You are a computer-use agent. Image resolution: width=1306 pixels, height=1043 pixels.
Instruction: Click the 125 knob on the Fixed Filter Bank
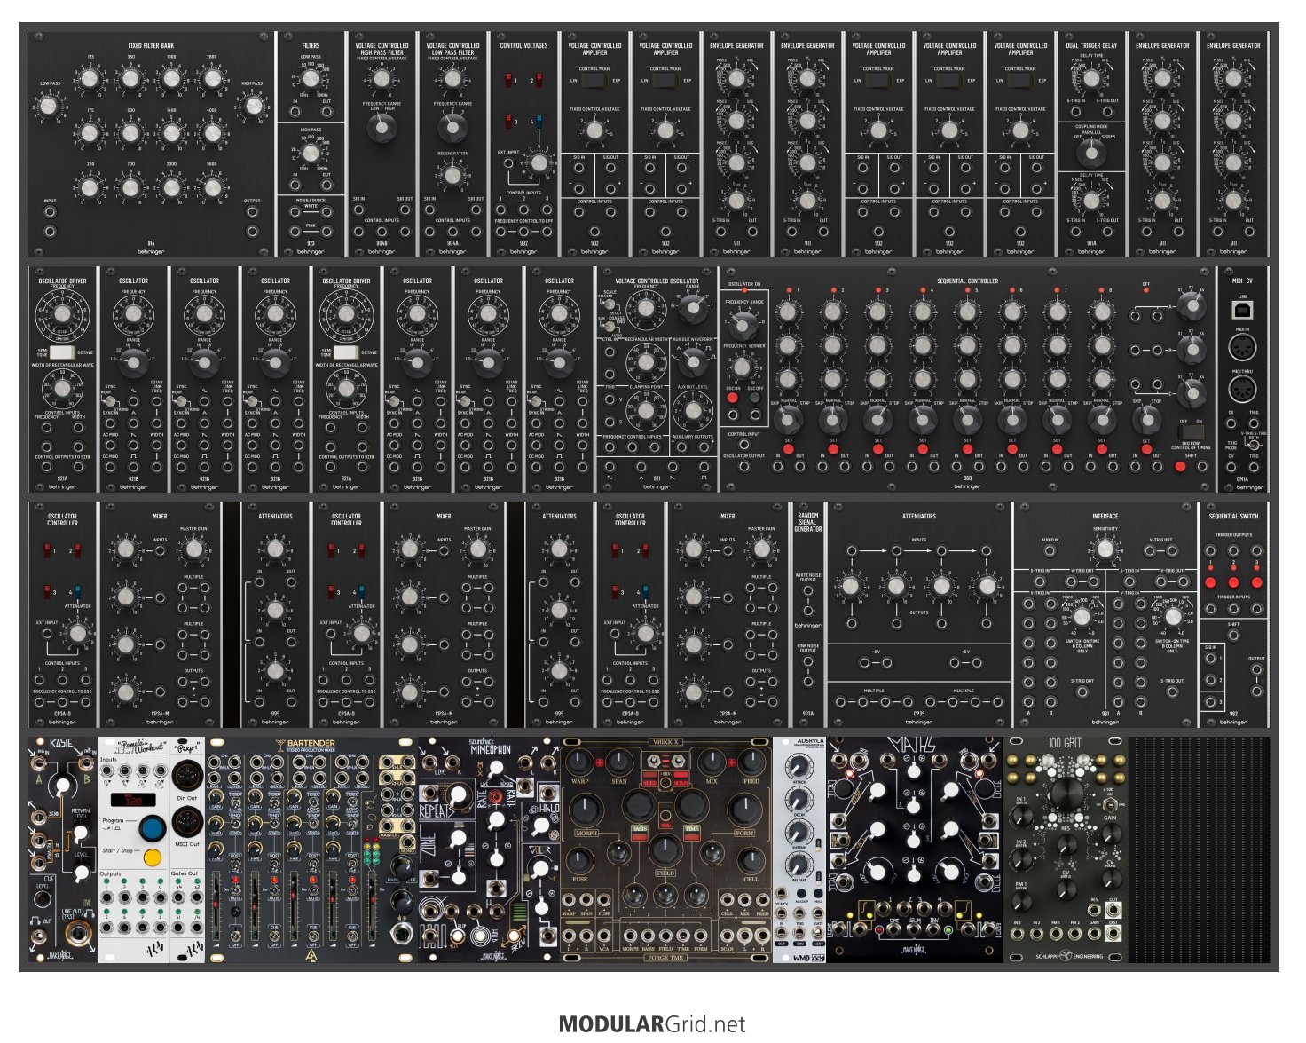coord(90,81)
